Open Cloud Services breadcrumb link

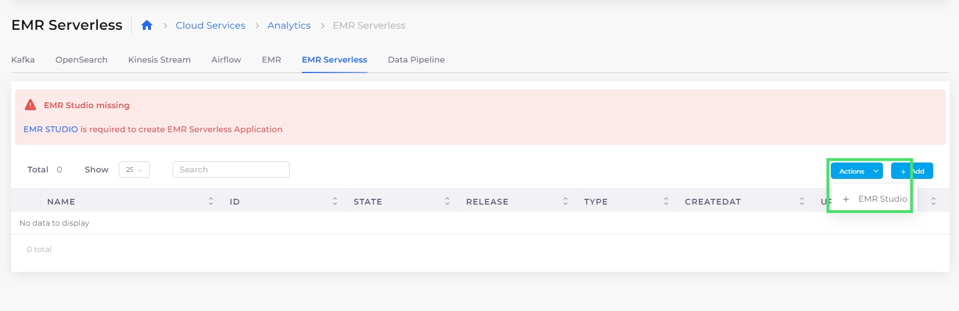pyautogui.click(x=210, y=25)
